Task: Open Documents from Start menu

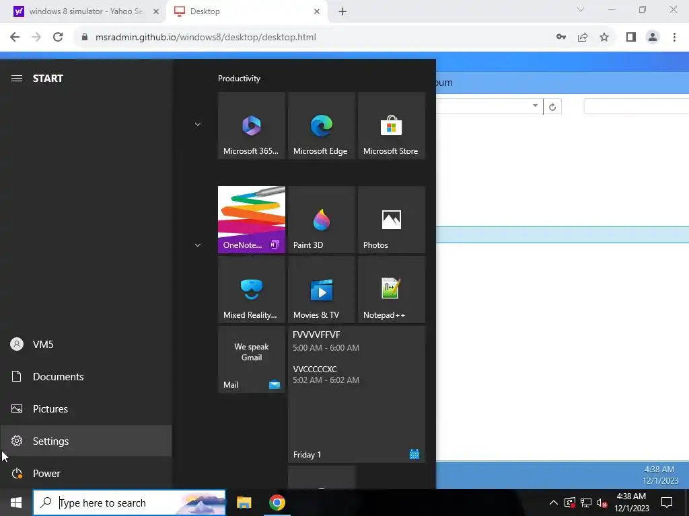Action: pyautogui.click(x=85, y=376)
